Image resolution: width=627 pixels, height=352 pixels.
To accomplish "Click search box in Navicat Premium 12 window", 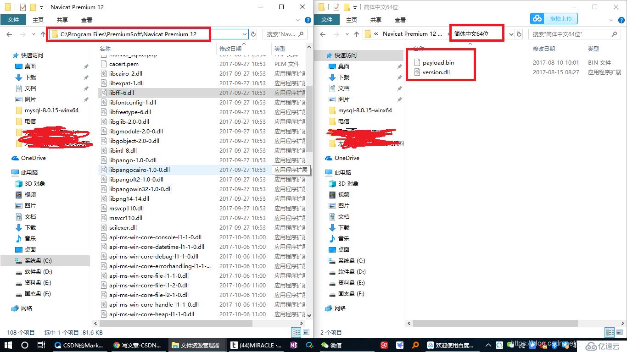I will (285, 34).
